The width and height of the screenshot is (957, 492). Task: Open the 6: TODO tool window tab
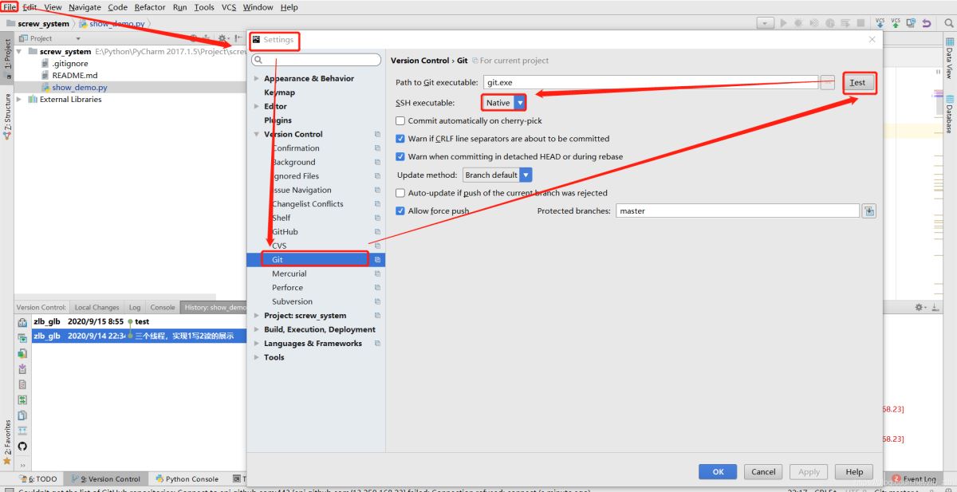click(x=38, y=478)
